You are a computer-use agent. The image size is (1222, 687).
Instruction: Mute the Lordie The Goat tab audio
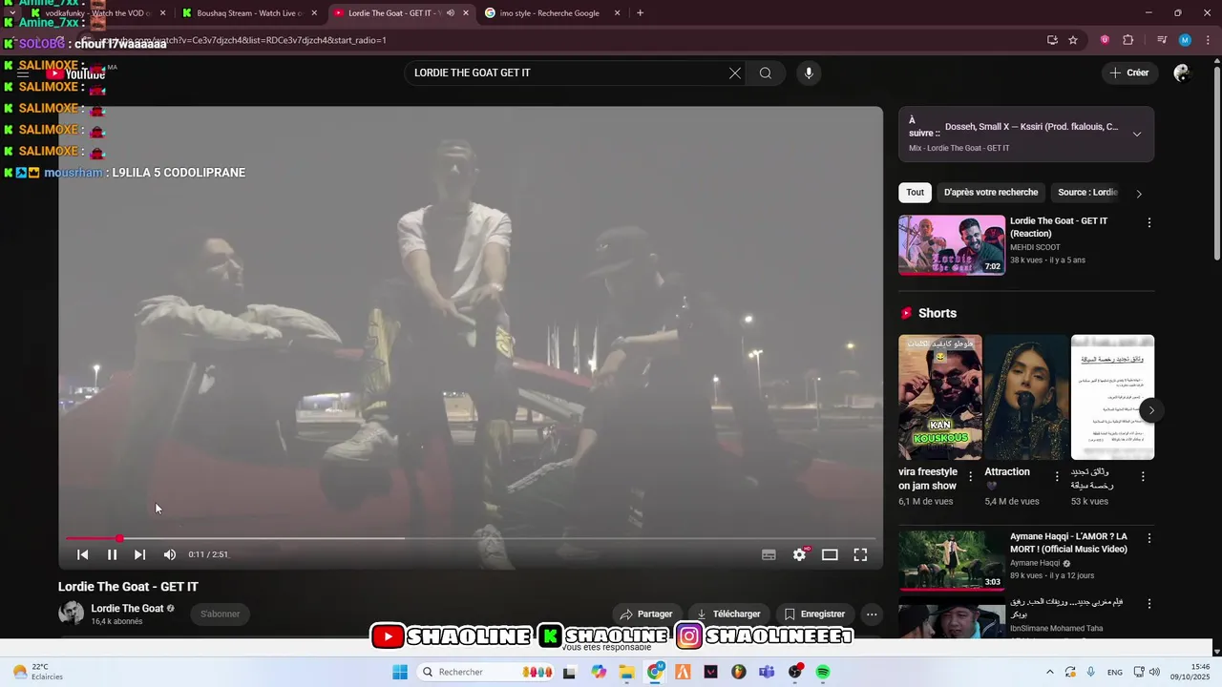pos(450,13)
